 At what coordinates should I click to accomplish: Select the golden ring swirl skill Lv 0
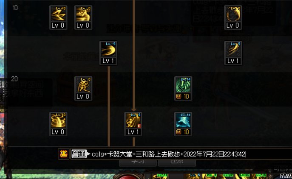[233, 17]
